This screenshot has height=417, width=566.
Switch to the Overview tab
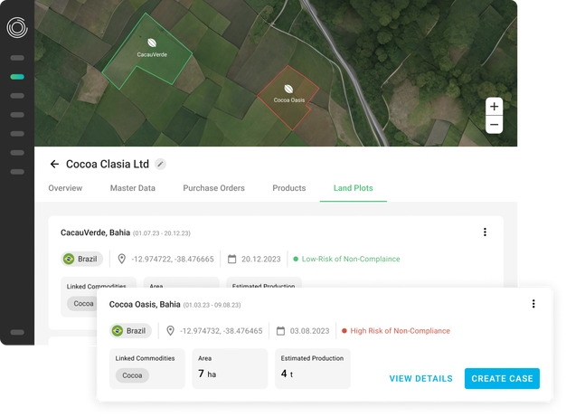click(x=65, y=188)
